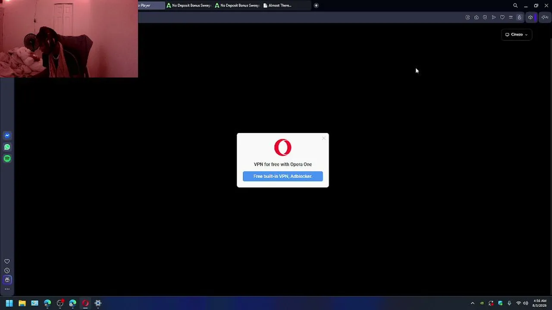Viewport: 552px width, 310px height.
Task: Launch the Spotify sidebar player
Action: tap(7, 159)
